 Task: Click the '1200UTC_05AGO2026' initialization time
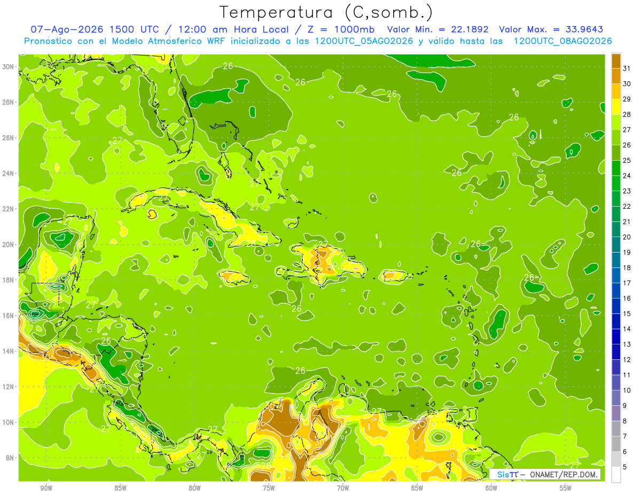coord(363,41)
